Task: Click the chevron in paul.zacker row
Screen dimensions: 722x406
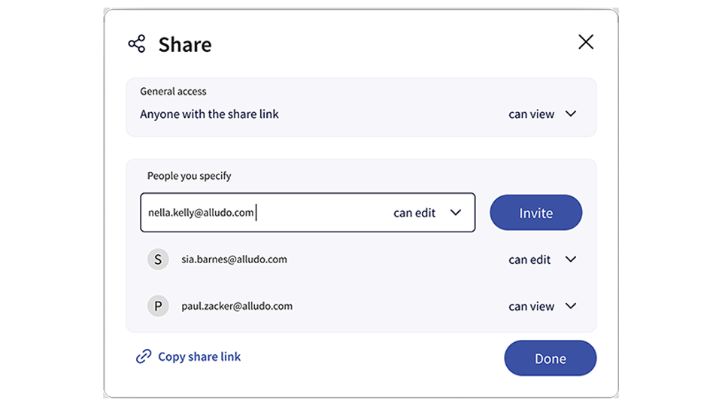Action: click(x=571, y=306)
